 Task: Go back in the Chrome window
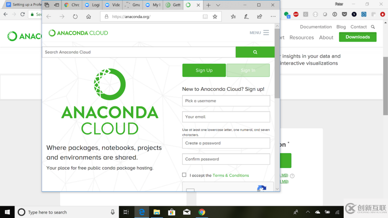(6, 14)
